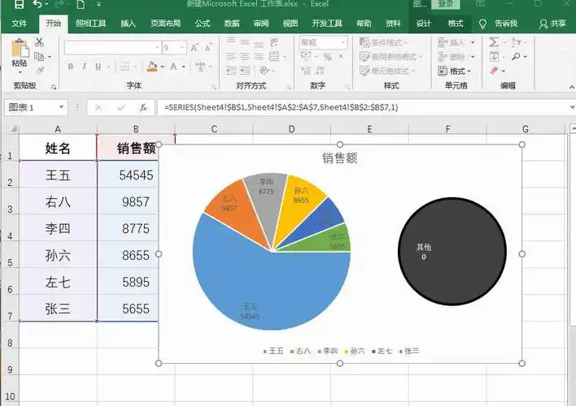Switch to the Page Layout (页面布局) tab

165,24
